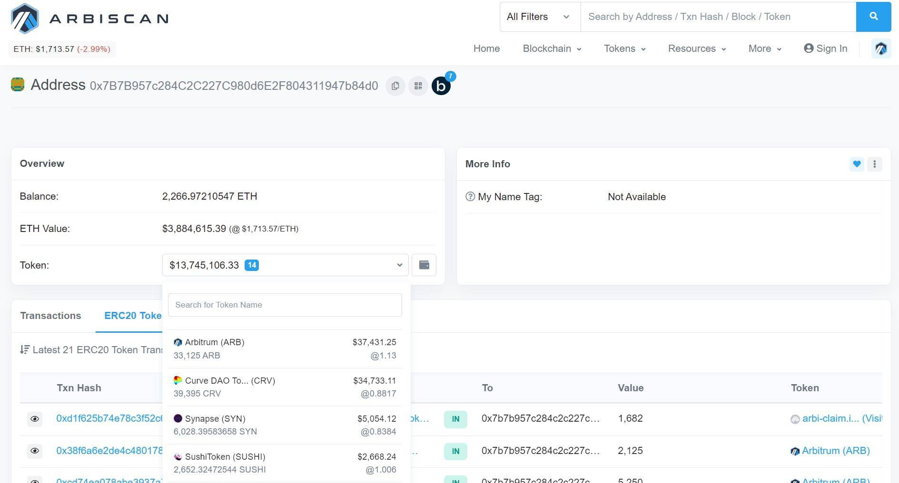Switch to the Transactions tab
899x483 pixels.
pyautogui.click(x=50, y=315)
